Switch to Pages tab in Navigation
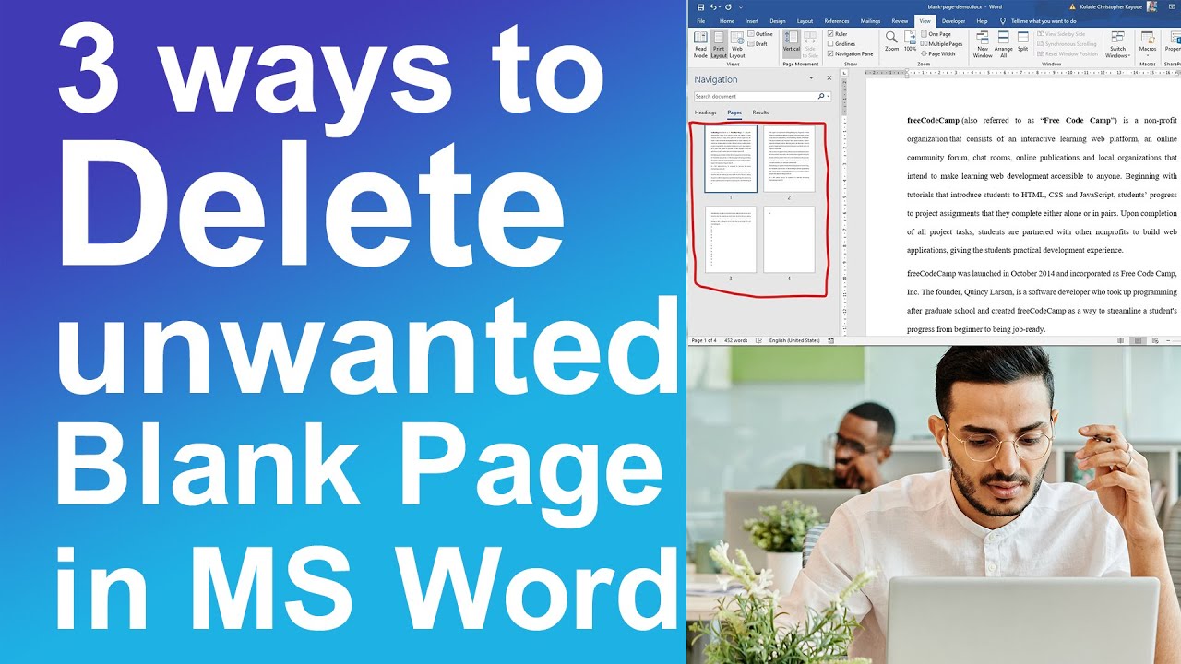1181x664 pixels. click(734, 113)
